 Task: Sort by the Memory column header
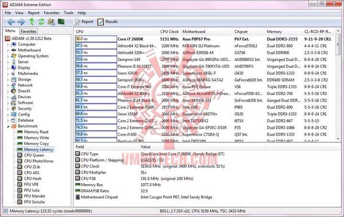(x=283, y=31)
